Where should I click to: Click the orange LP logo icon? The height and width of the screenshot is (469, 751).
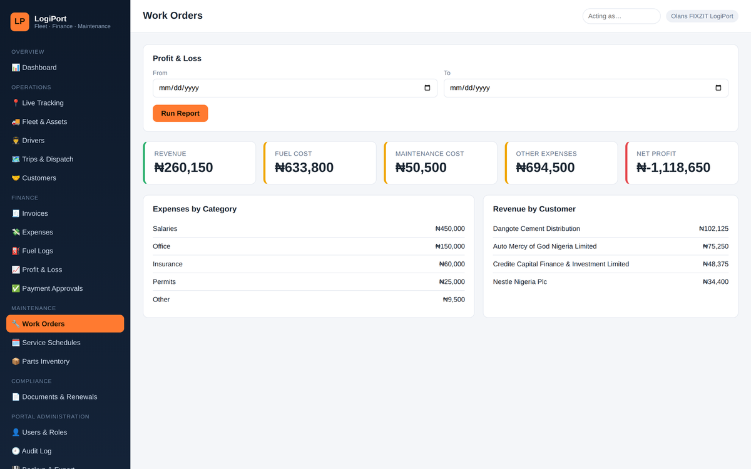pos(20,22)
